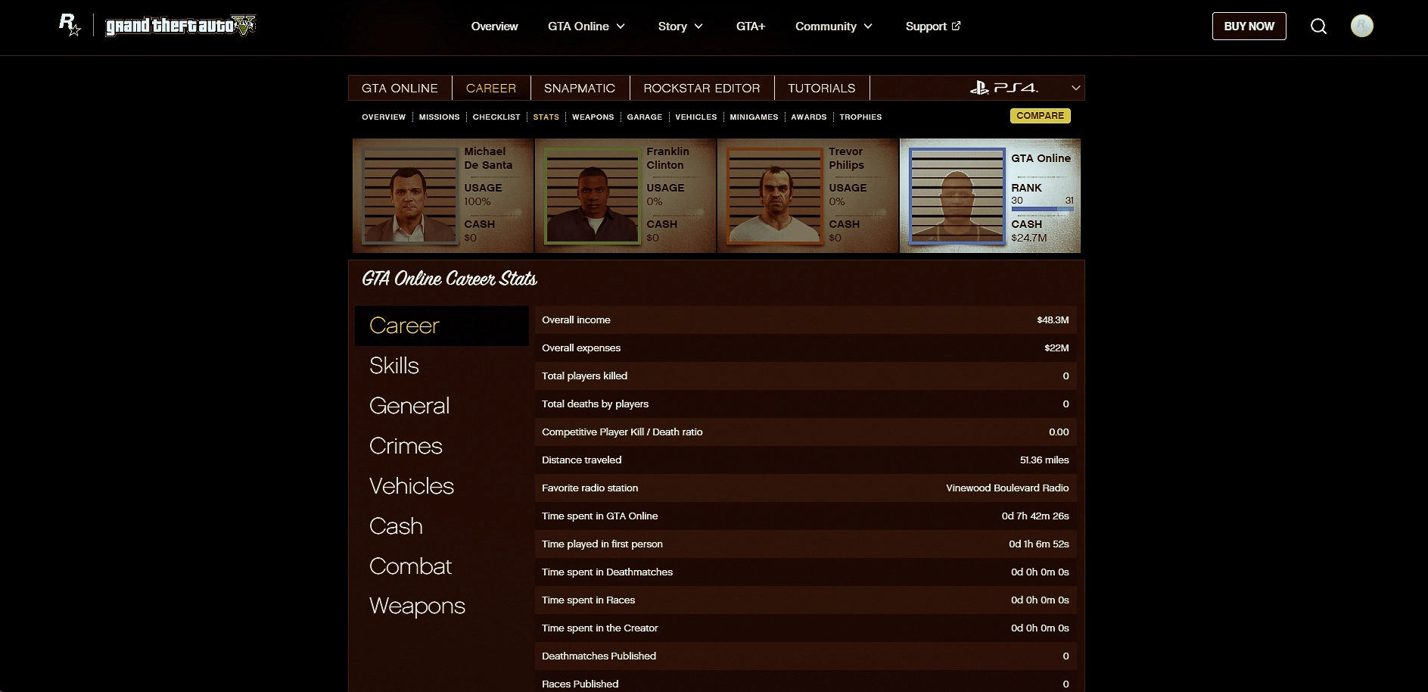Open the external Support link

pos(932,26)
